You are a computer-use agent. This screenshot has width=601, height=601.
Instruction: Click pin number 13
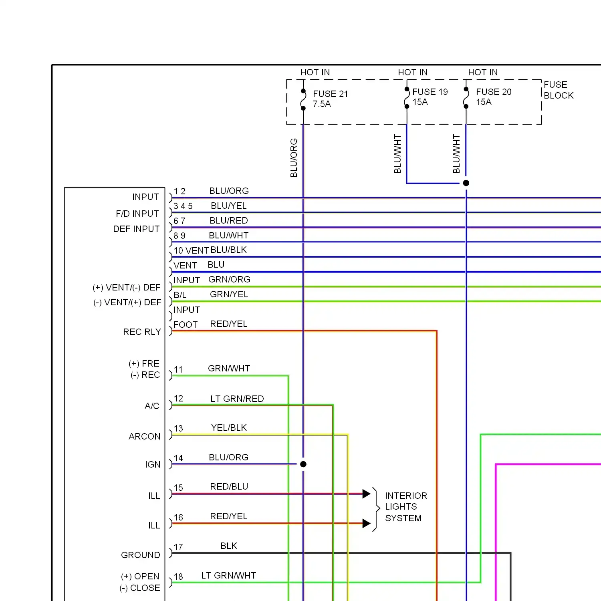tap(178, 428)
